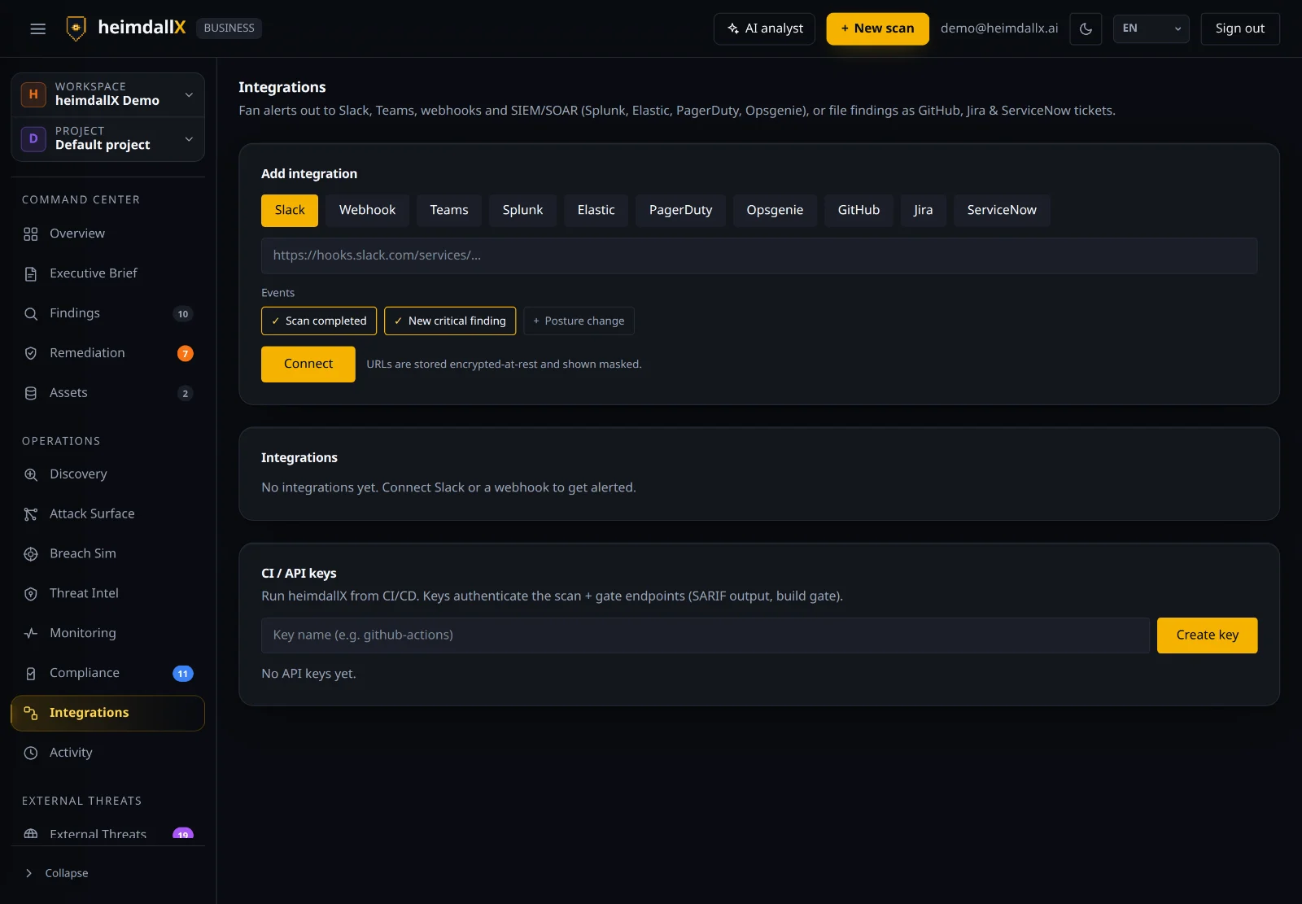Open Executive Brief document icon
1302x904 pixels.
click(31, 274)
